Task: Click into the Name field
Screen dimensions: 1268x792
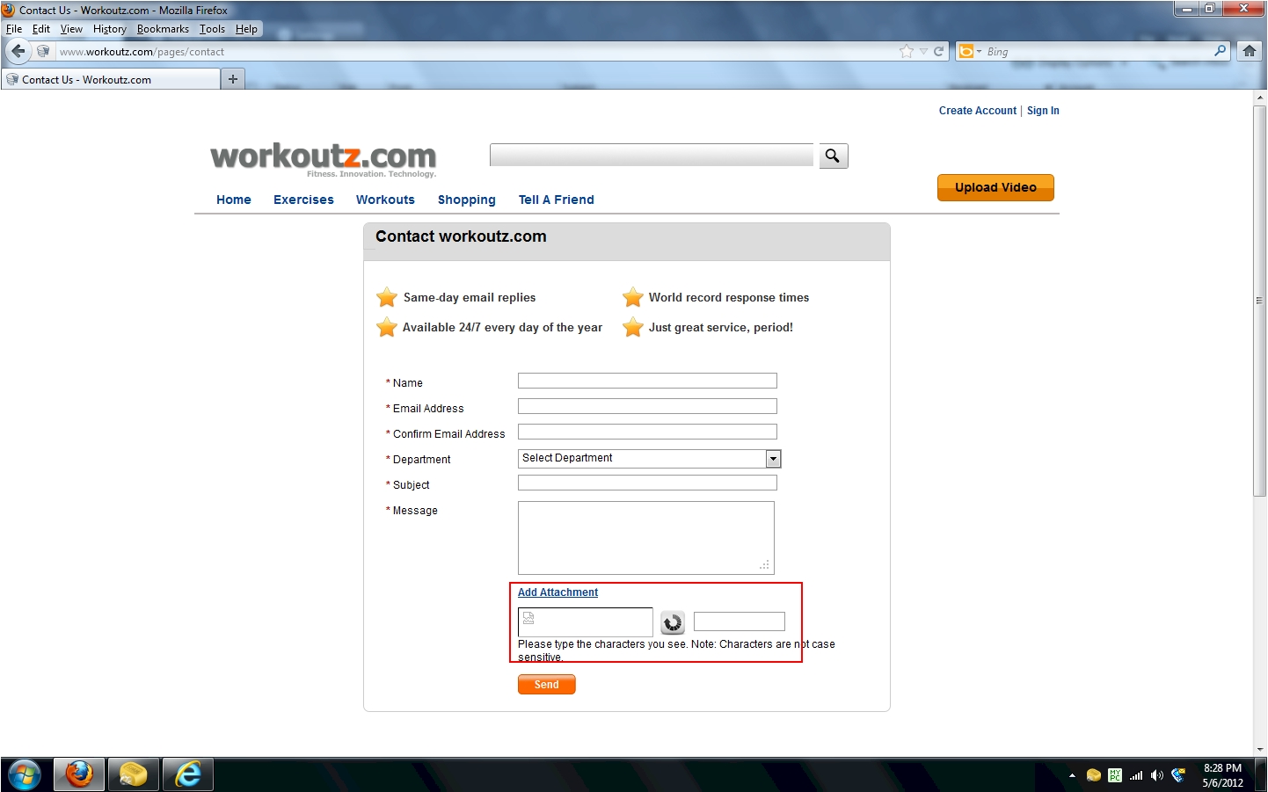Action: [647, 381]
